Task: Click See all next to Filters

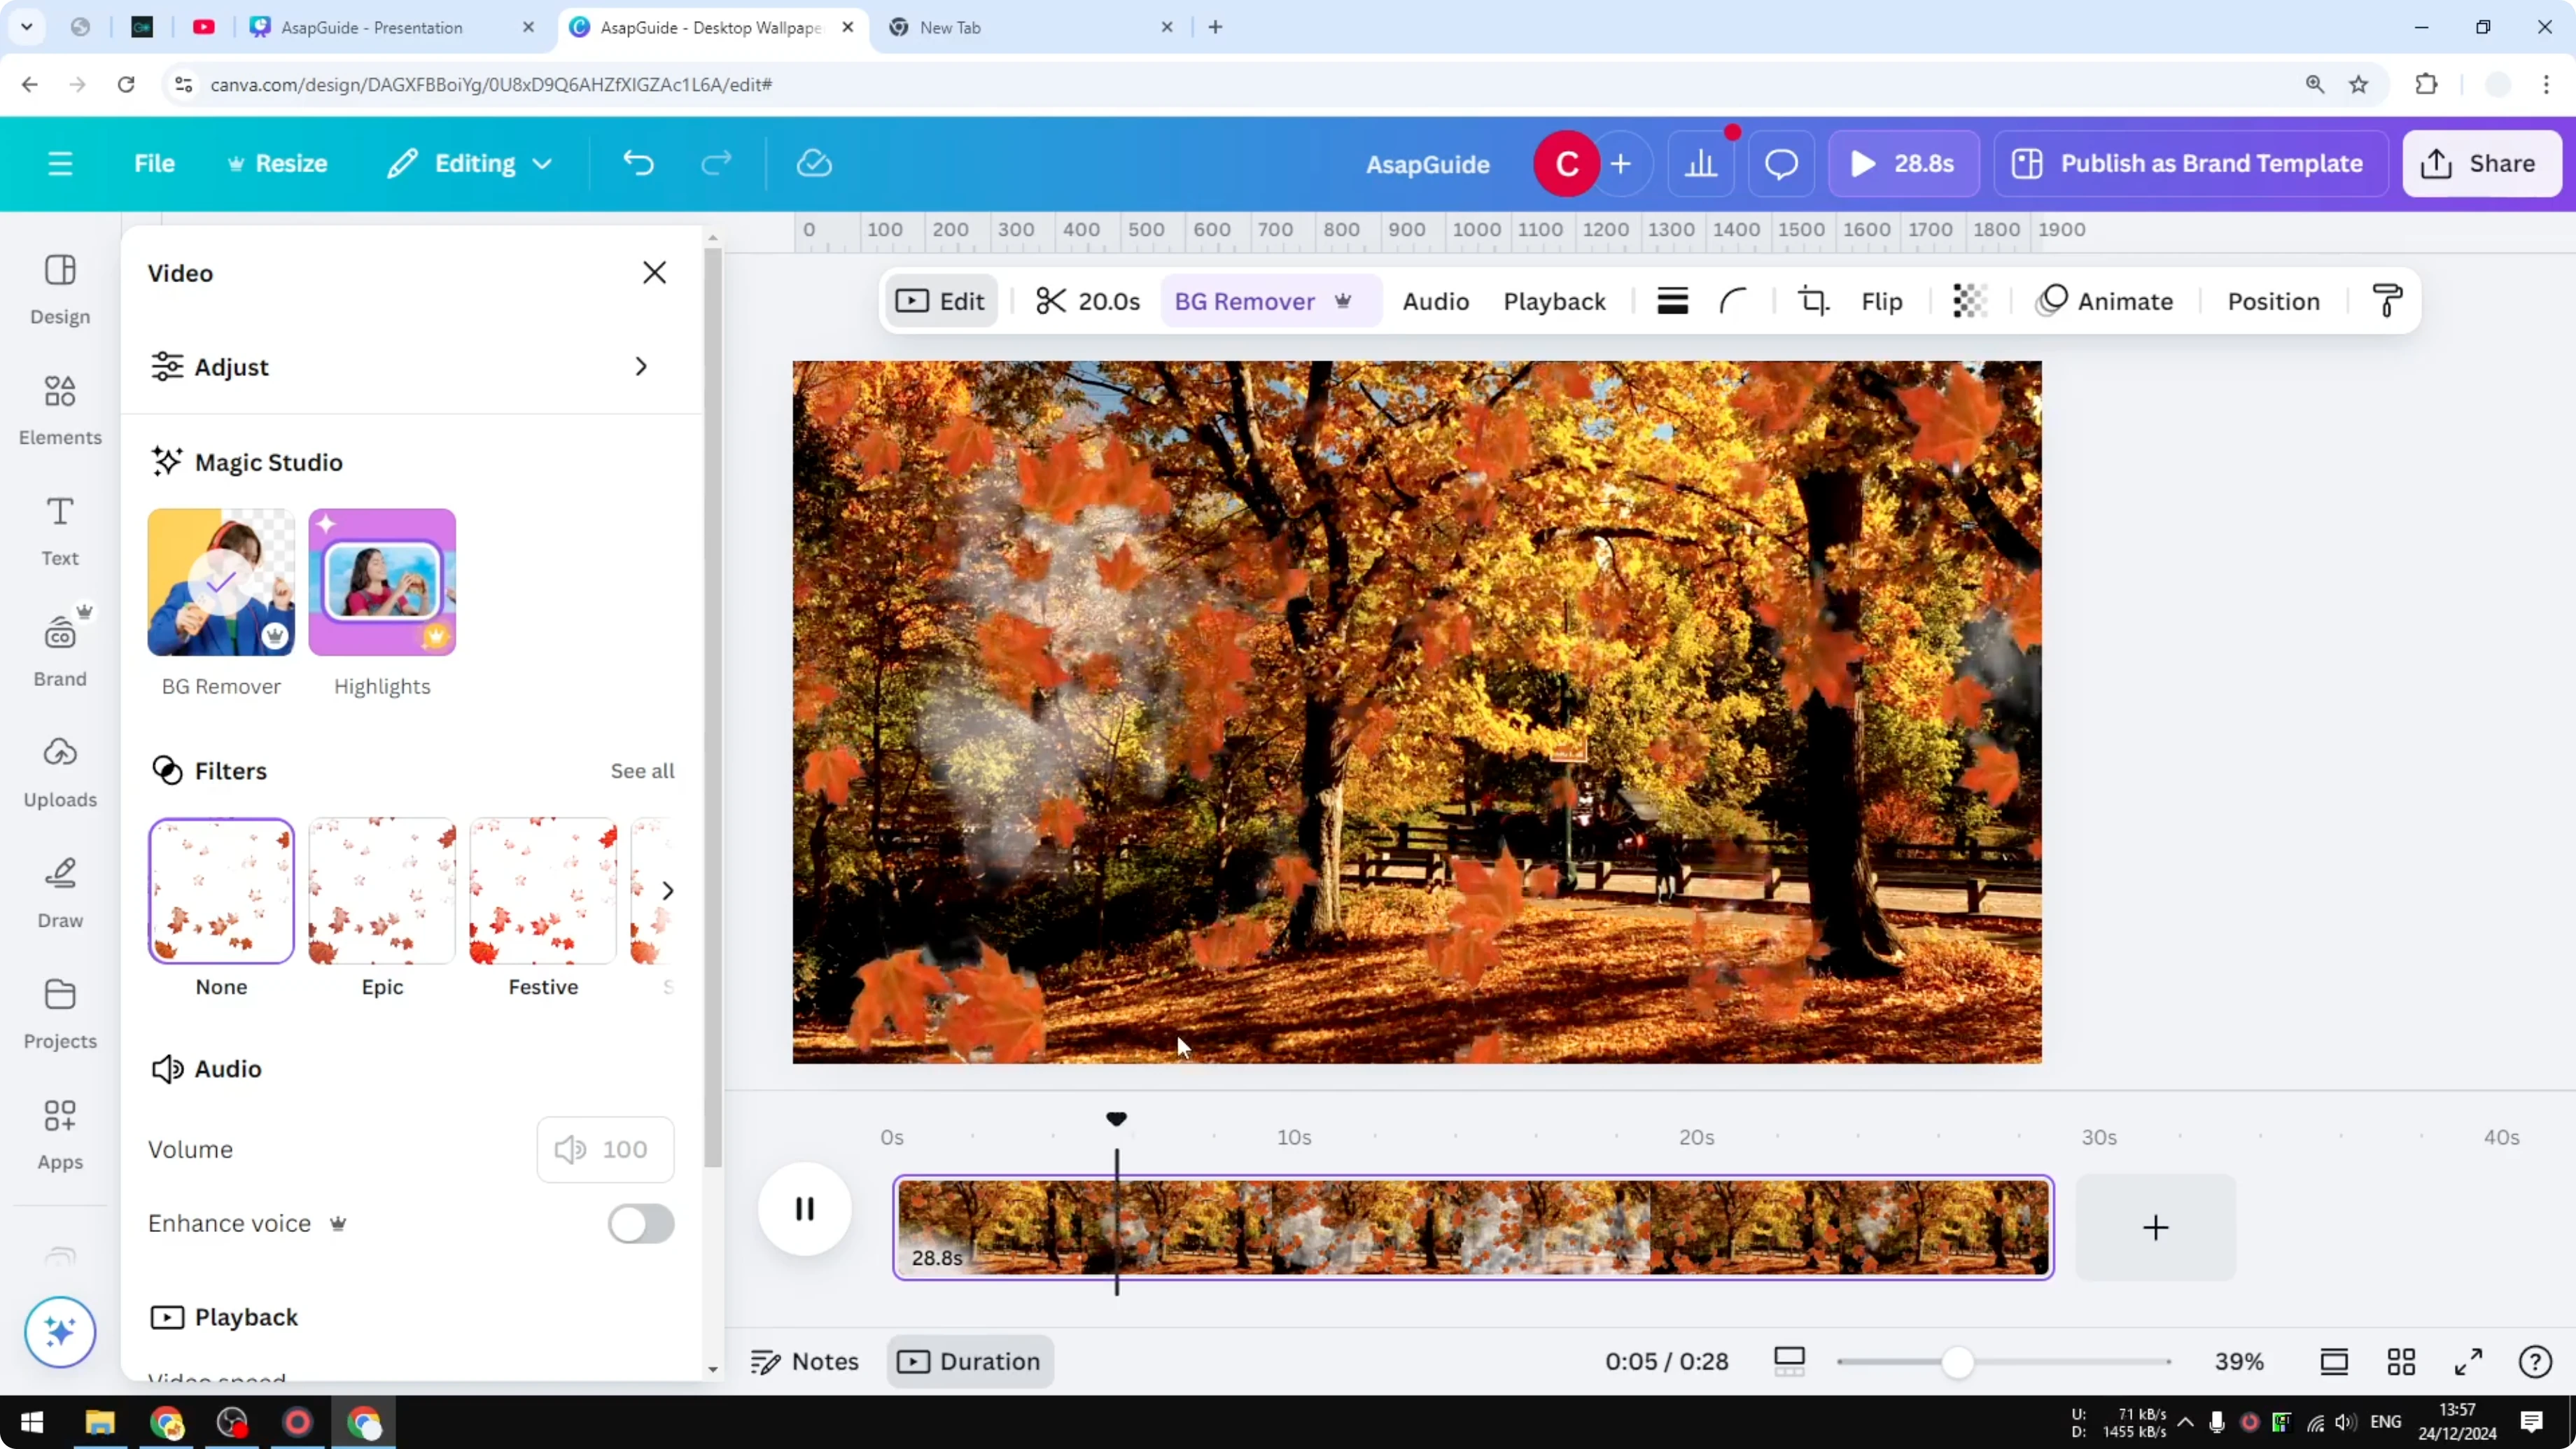Action: [x=642, y=770]
